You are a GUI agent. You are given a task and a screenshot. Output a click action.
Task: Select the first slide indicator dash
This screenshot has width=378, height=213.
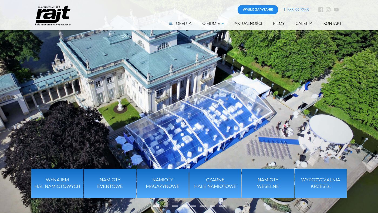tap(156, 206)
